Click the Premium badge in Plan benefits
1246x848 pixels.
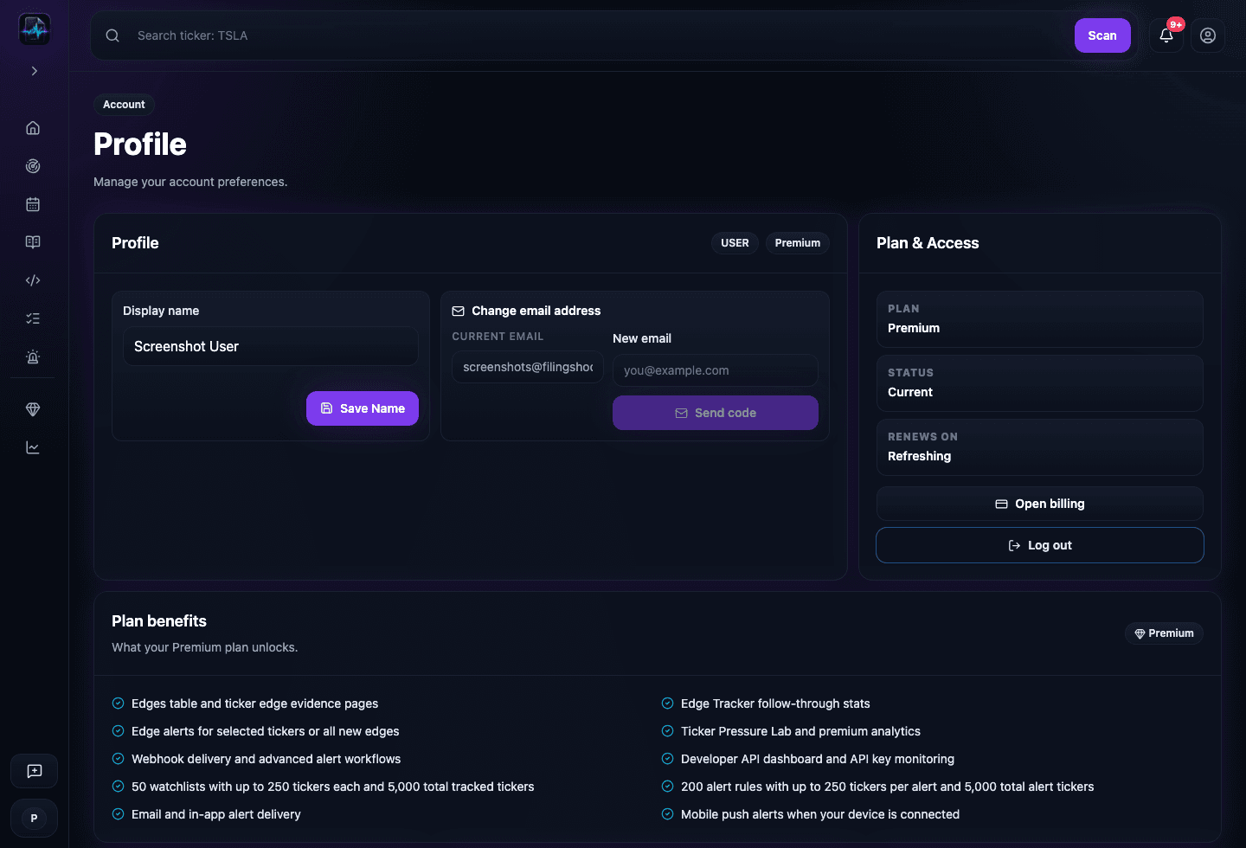click(x=1164, y=633)
